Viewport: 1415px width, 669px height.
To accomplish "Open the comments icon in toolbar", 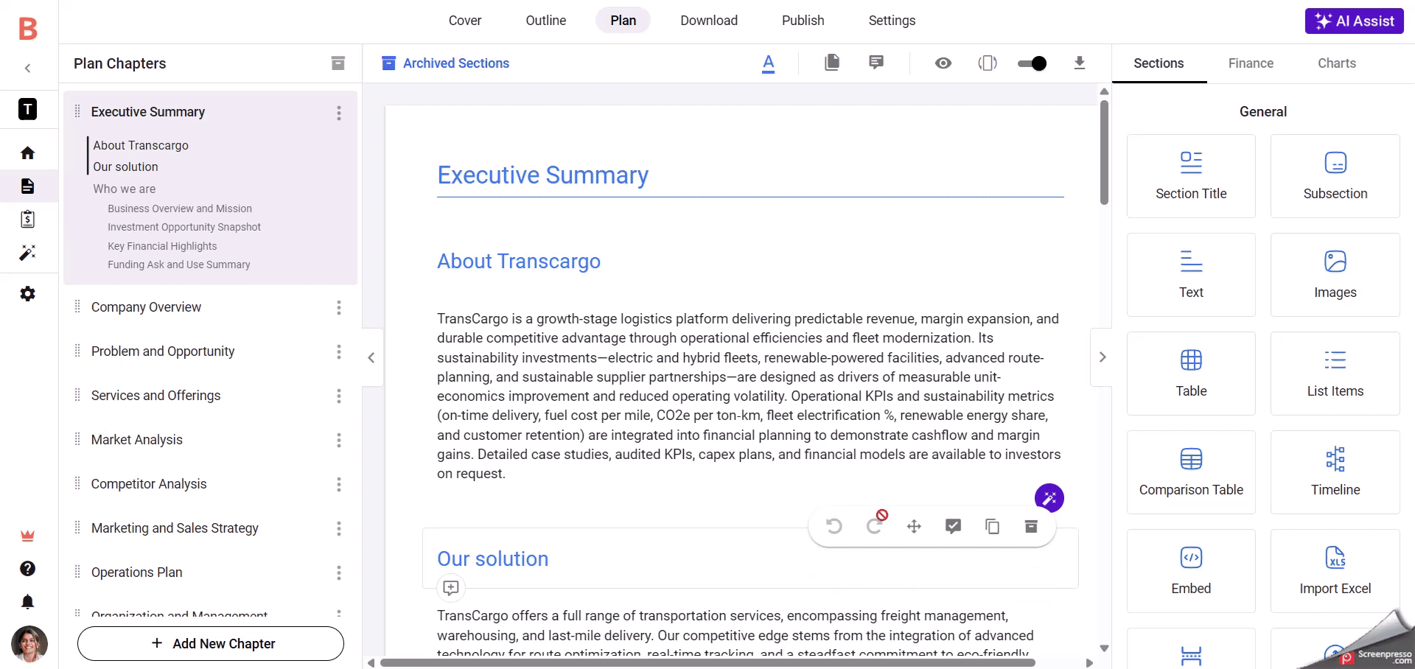I will [x=876, y=63].
